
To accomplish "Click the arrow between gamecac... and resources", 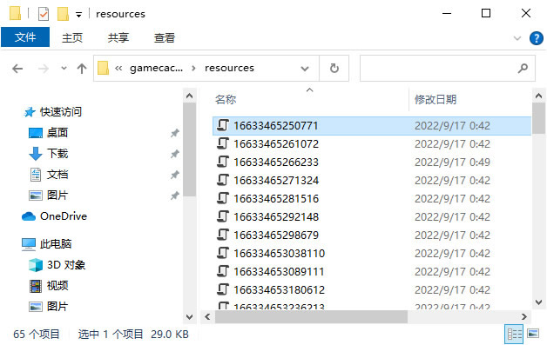I will 193,69.
